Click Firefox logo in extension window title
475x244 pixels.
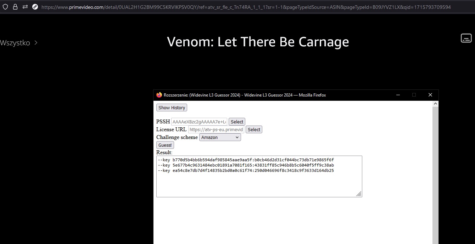coord(159,95)
